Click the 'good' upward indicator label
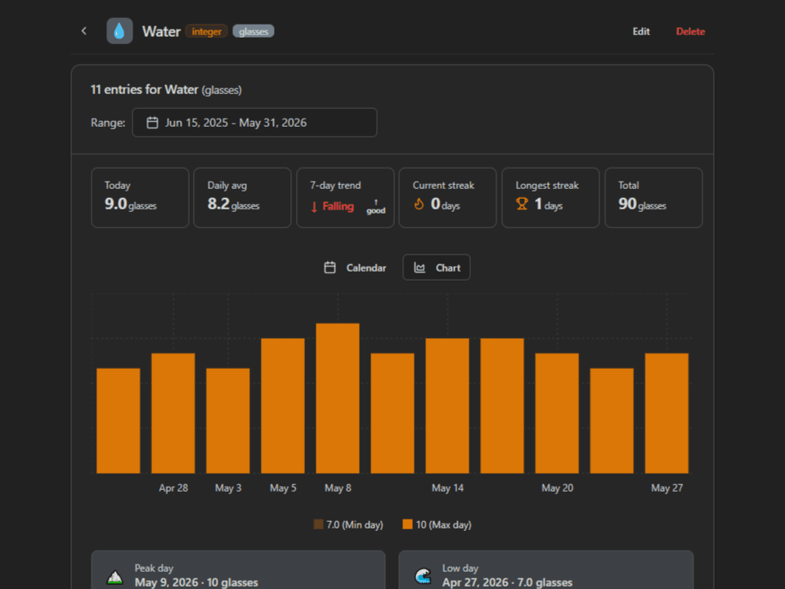785x589 pixels. point(376,207)
